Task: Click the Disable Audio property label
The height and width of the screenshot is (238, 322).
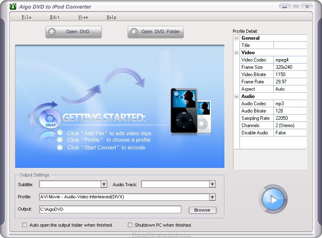Action: point(254,133)
